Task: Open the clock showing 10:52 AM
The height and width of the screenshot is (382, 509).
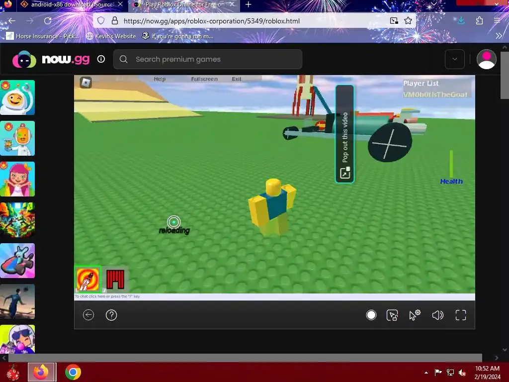Action: pos(487,373)
